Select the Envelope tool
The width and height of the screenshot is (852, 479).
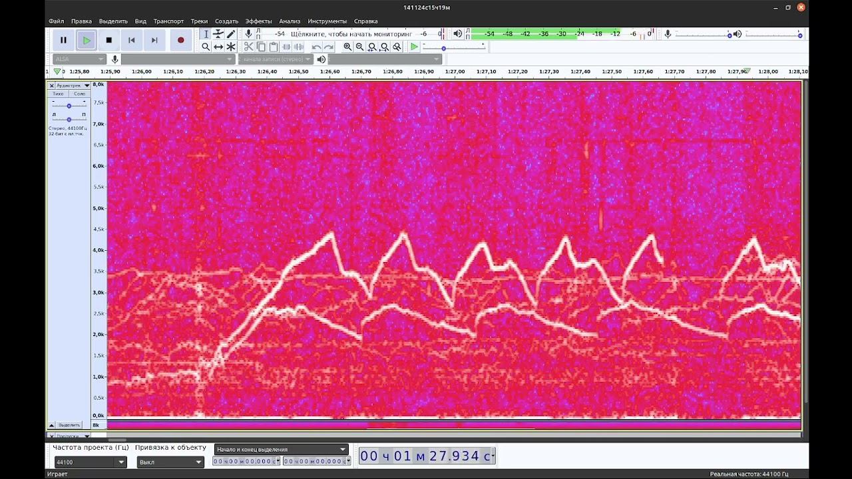click(x=218, y=34)
